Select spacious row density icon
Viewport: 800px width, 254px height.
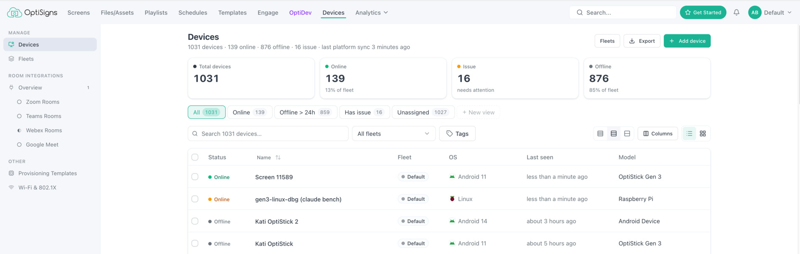[x=627, y=134]
